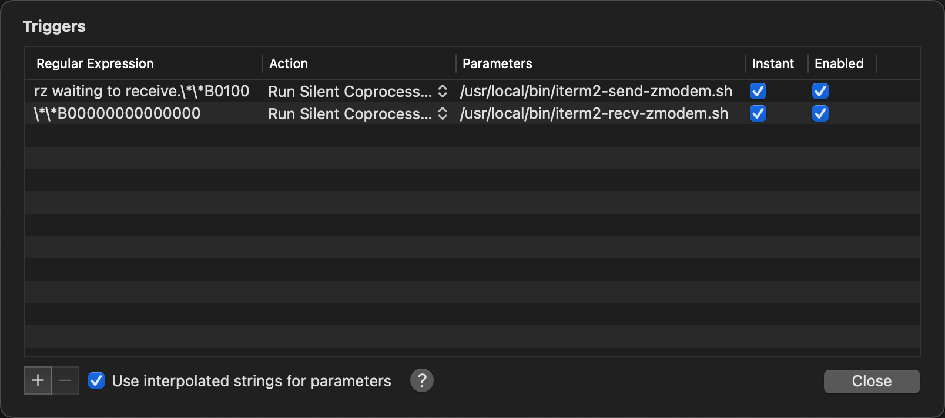
Task: Click the Instant column header
Action: (773, 63)
